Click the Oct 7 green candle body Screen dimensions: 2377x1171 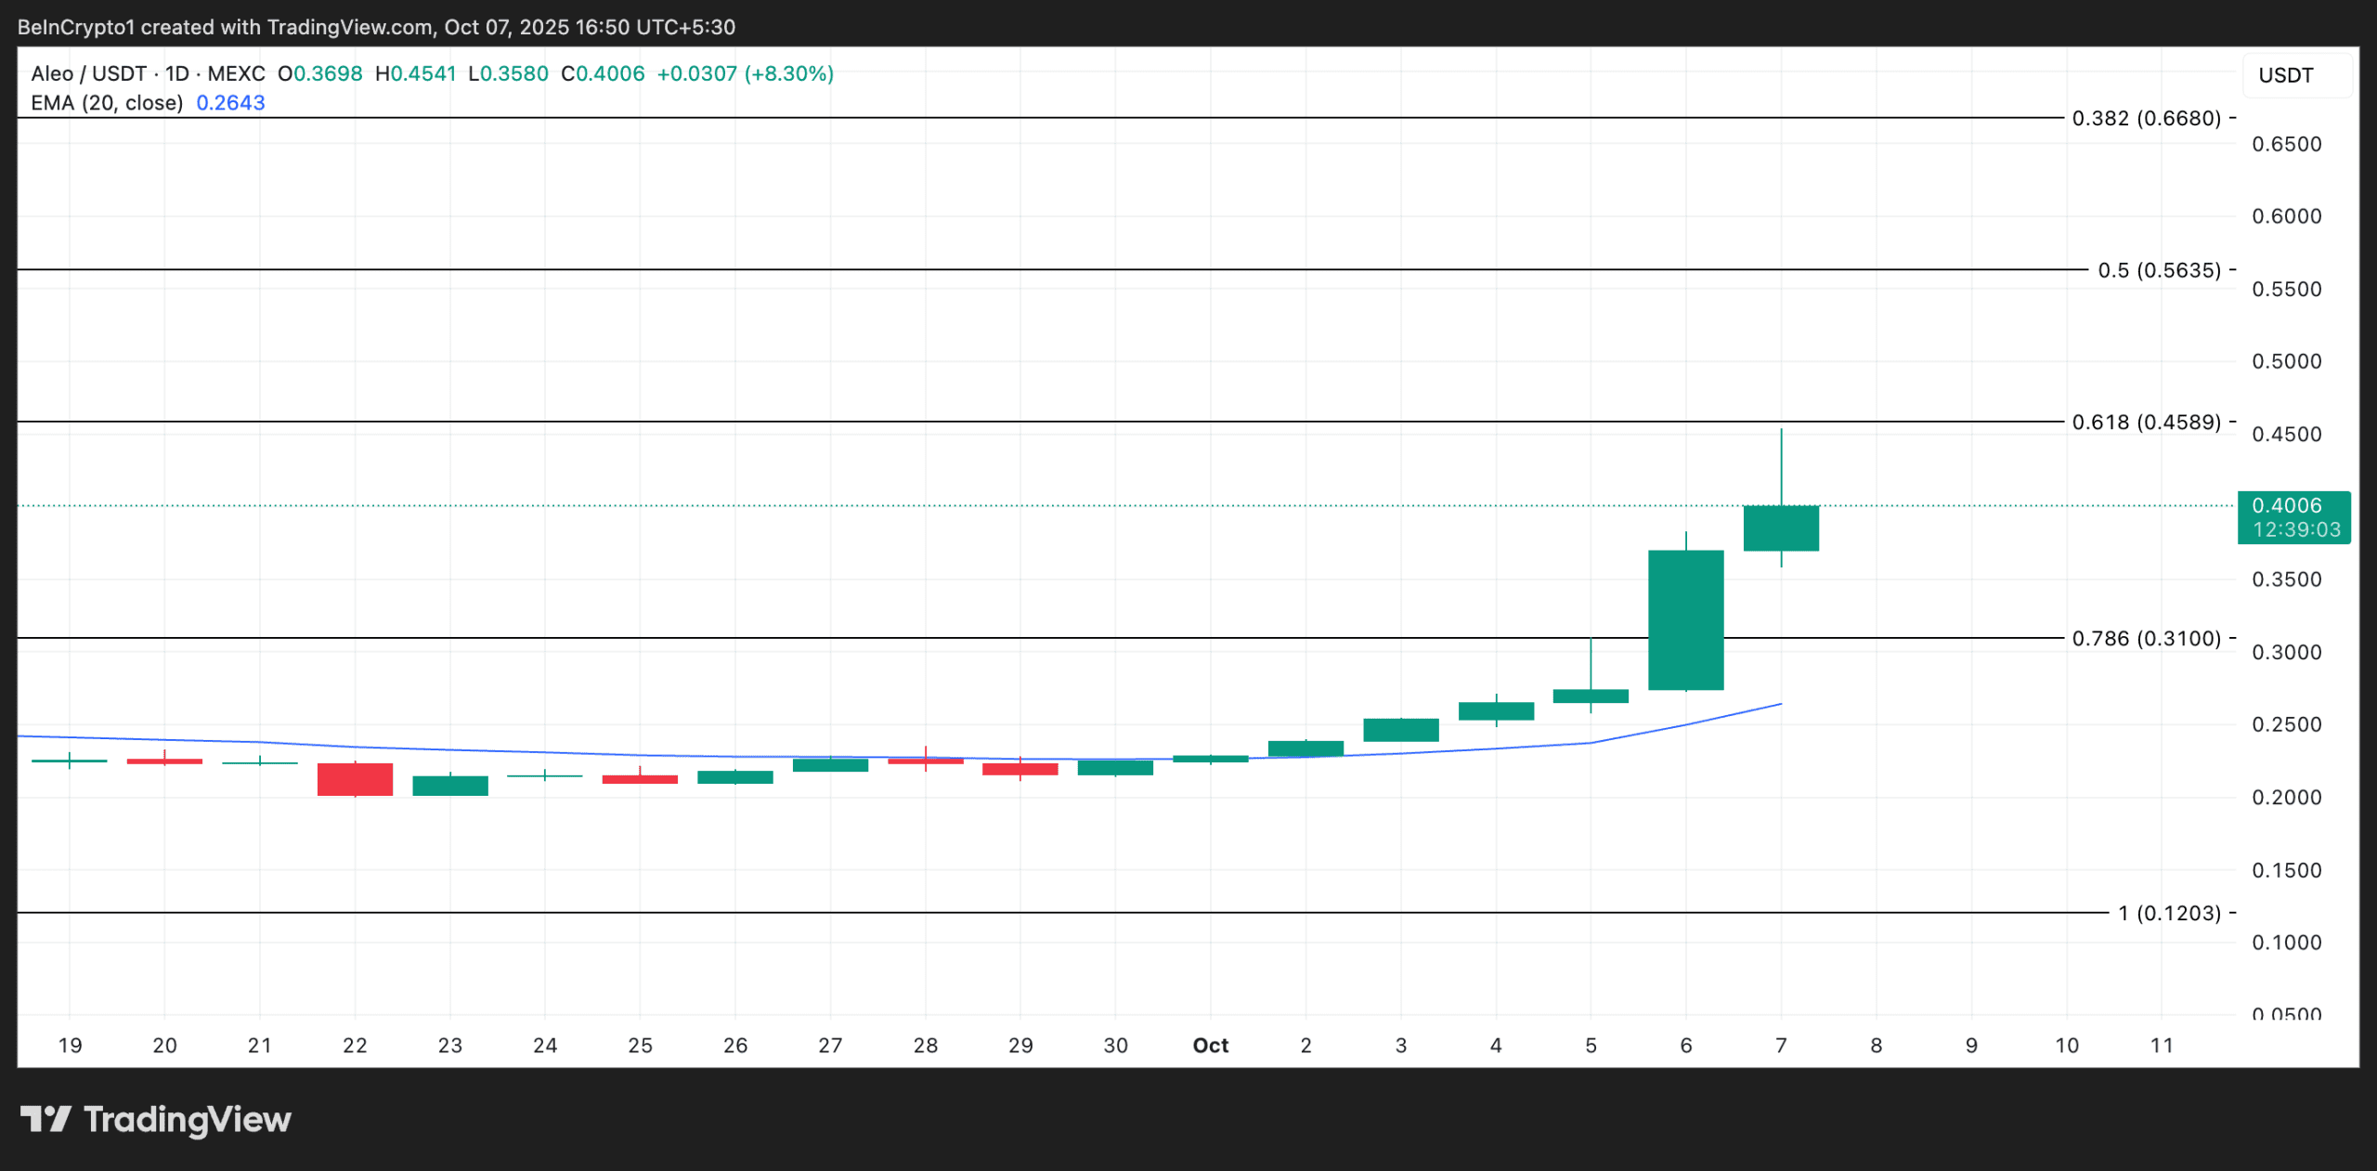pyautogui.click(x=1780, y=528)
